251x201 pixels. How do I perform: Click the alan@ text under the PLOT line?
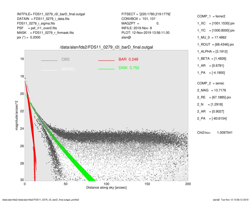126,37
